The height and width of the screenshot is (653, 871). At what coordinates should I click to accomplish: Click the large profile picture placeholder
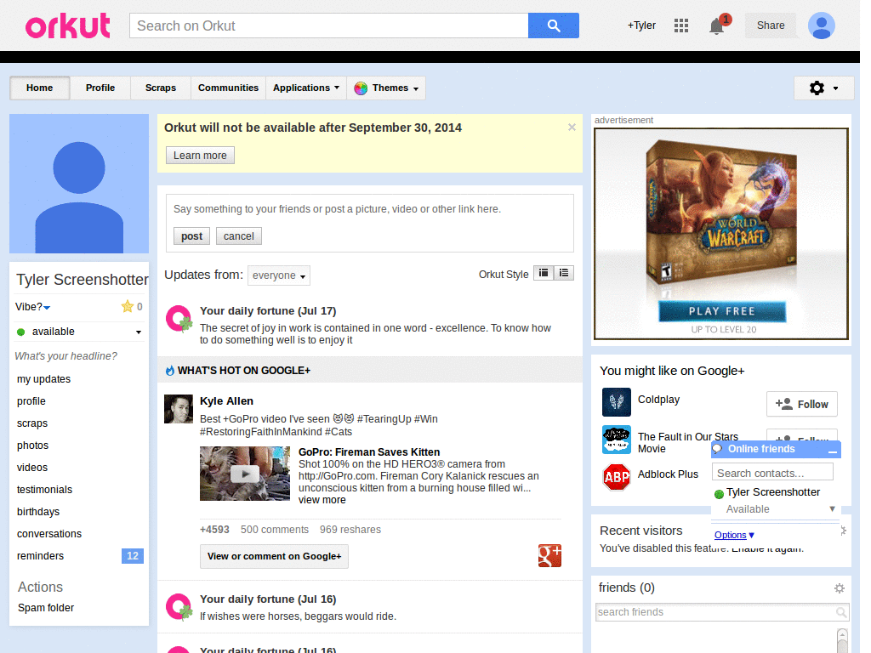pos(79,184)
